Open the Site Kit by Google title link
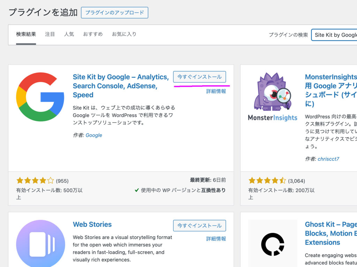357x267 pixels. point(121,86)
